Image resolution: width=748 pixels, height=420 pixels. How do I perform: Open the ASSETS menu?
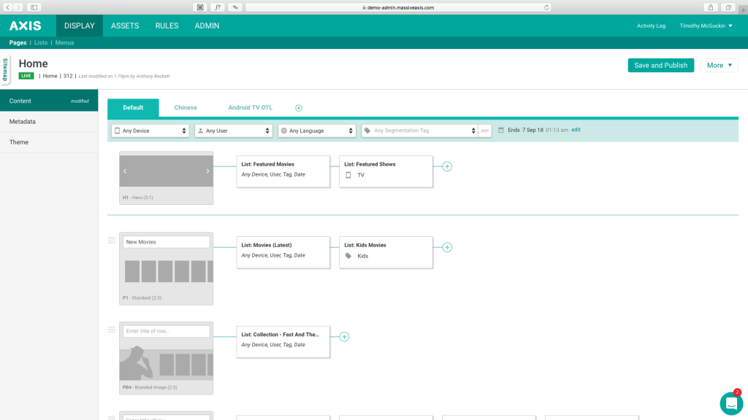(125, 26)
